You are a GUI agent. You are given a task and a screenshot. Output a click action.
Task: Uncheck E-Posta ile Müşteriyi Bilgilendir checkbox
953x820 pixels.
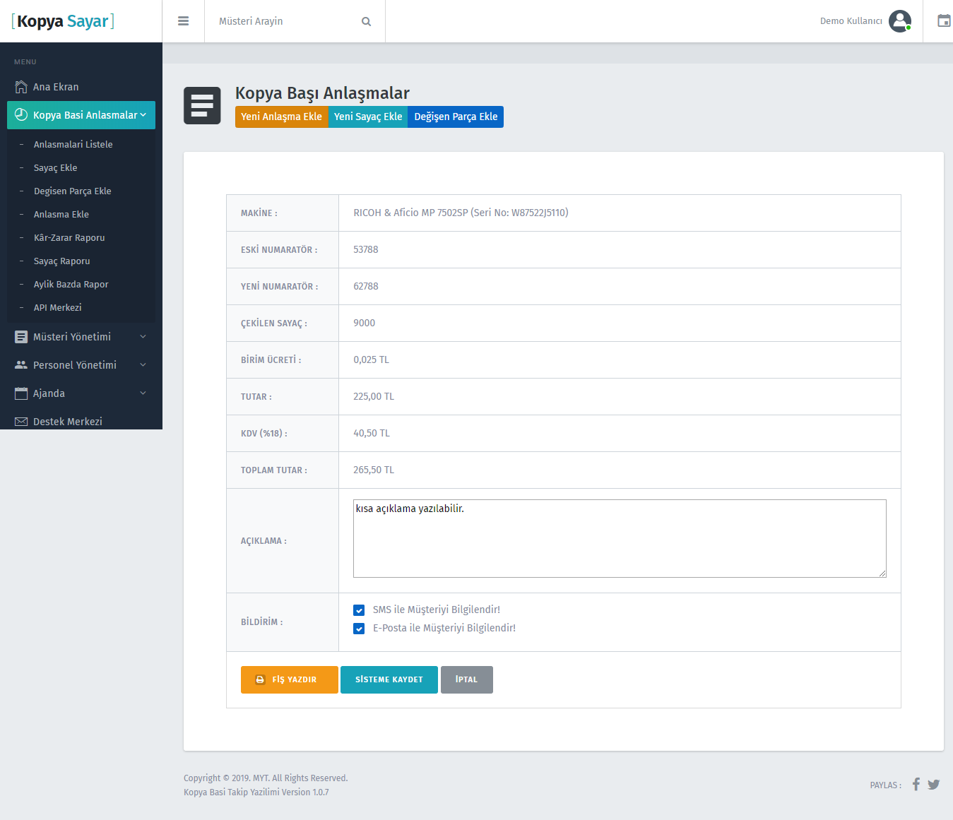pyautogui.click(x=359, y=629)
